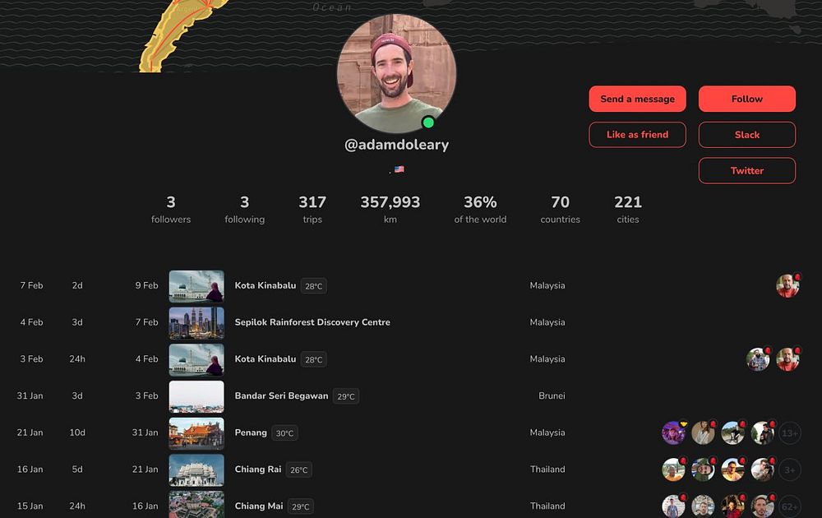Open second avatar on Chiang Mai row
Image resolution: width=822 pixels, height=518 pixels.
(x=703, y=506)
